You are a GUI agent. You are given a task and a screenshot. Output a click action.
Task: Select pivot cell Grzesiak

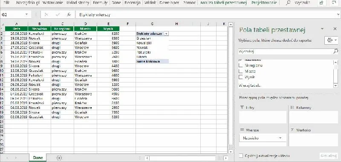(x=152, y=38)
